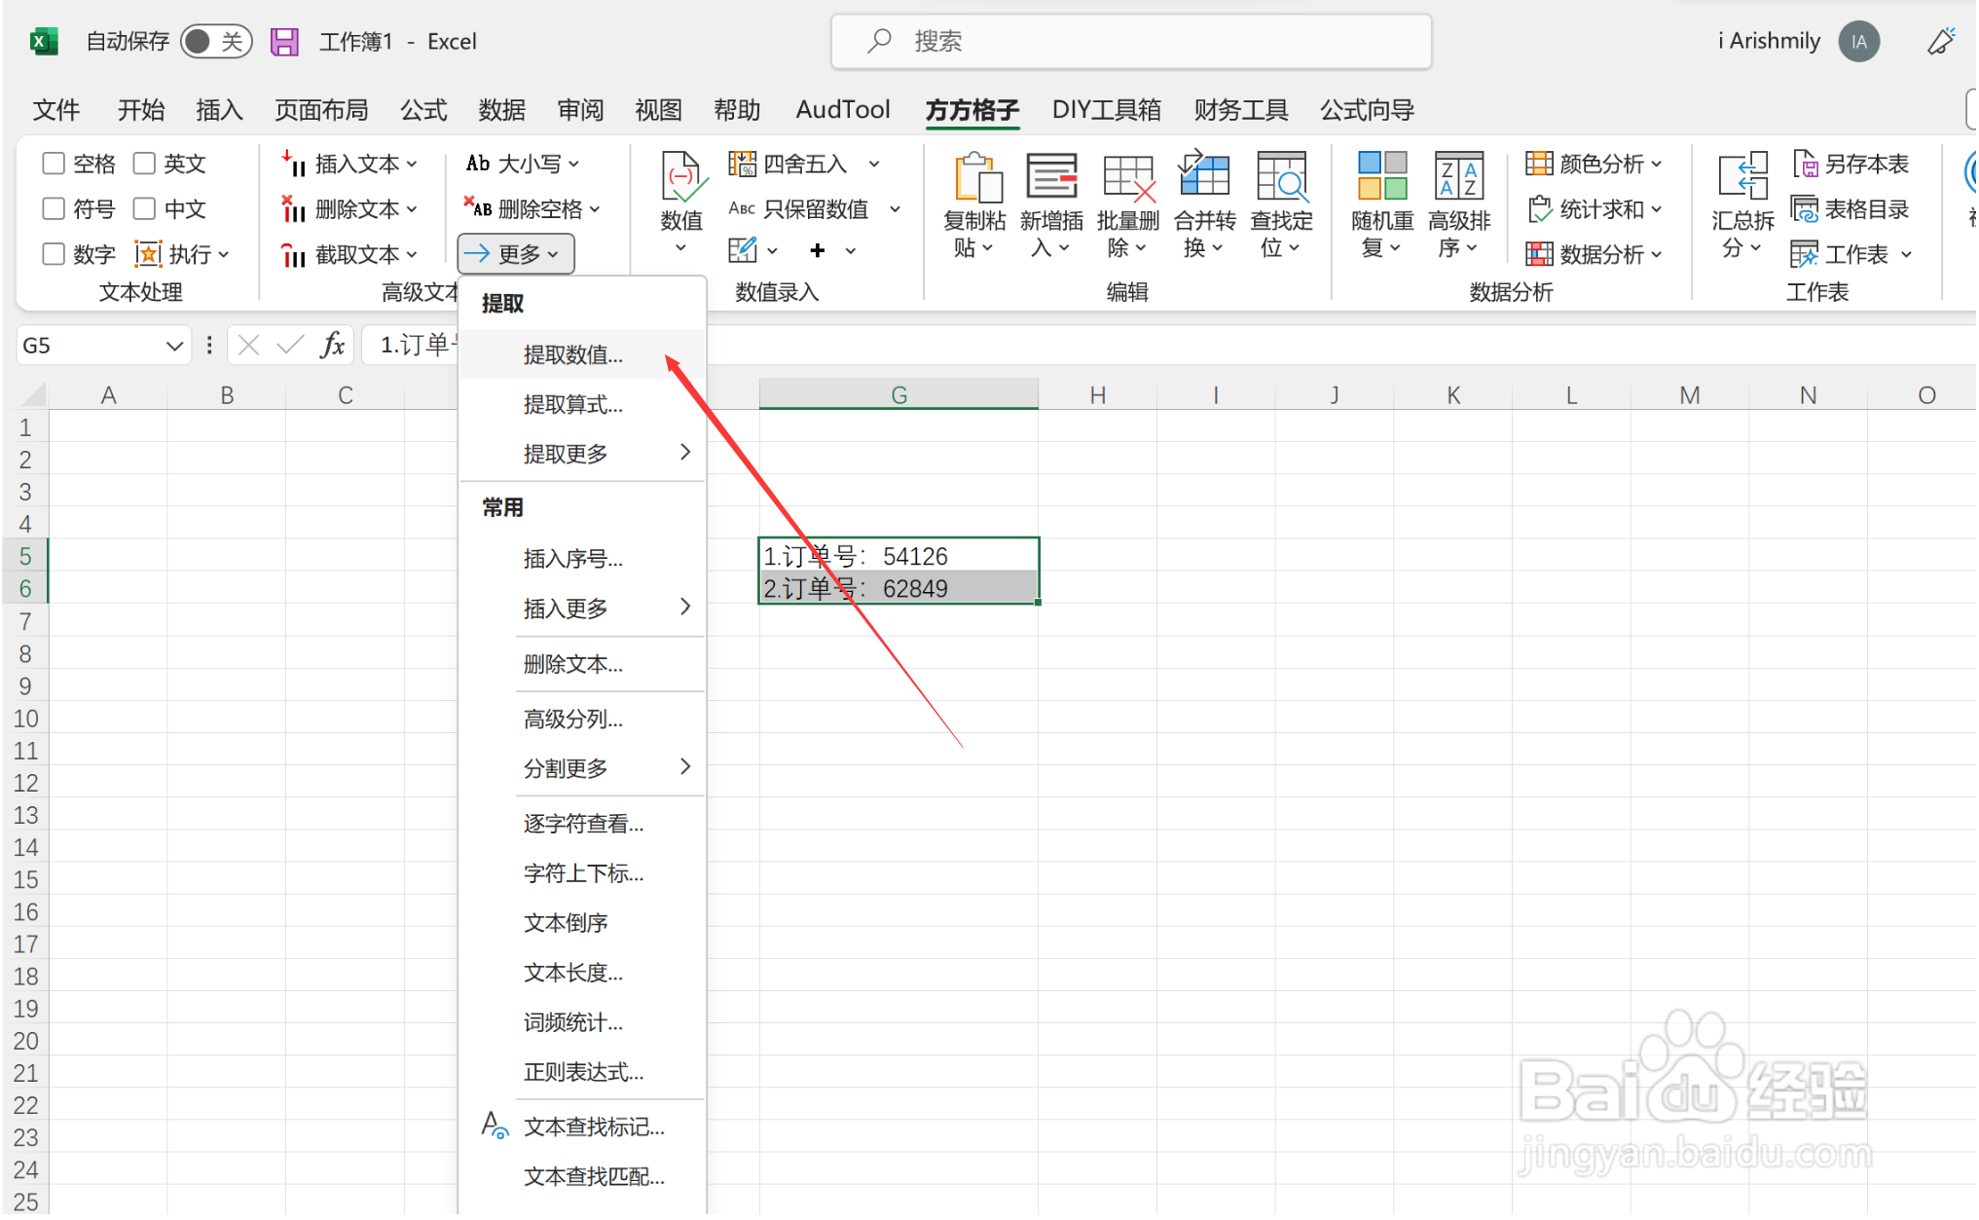
Task: Click the fx insert function icon
Action: 333,345
